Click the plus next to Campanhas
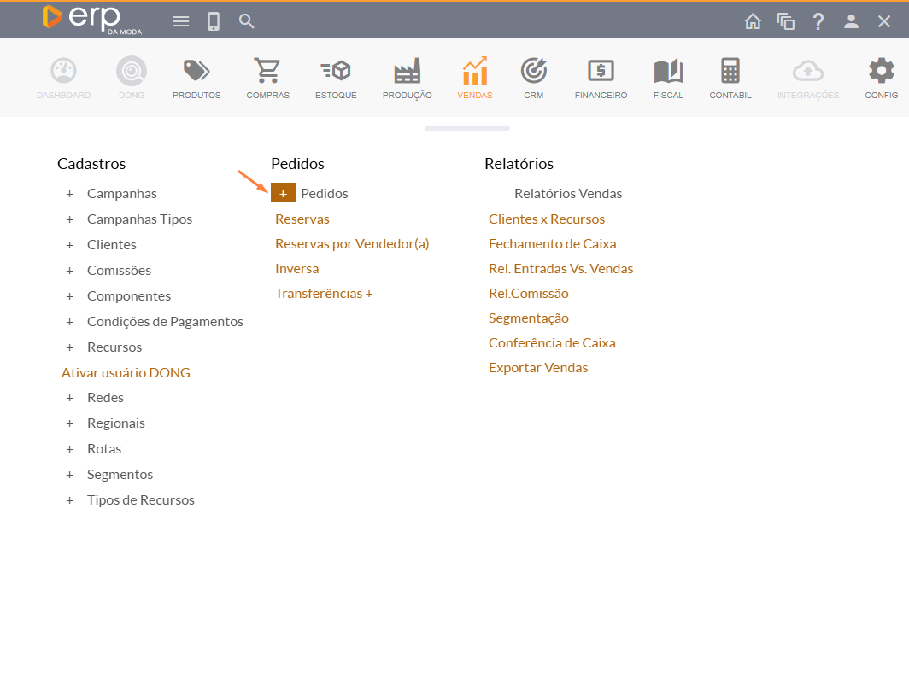909x695 pixels. click(70, 194)
